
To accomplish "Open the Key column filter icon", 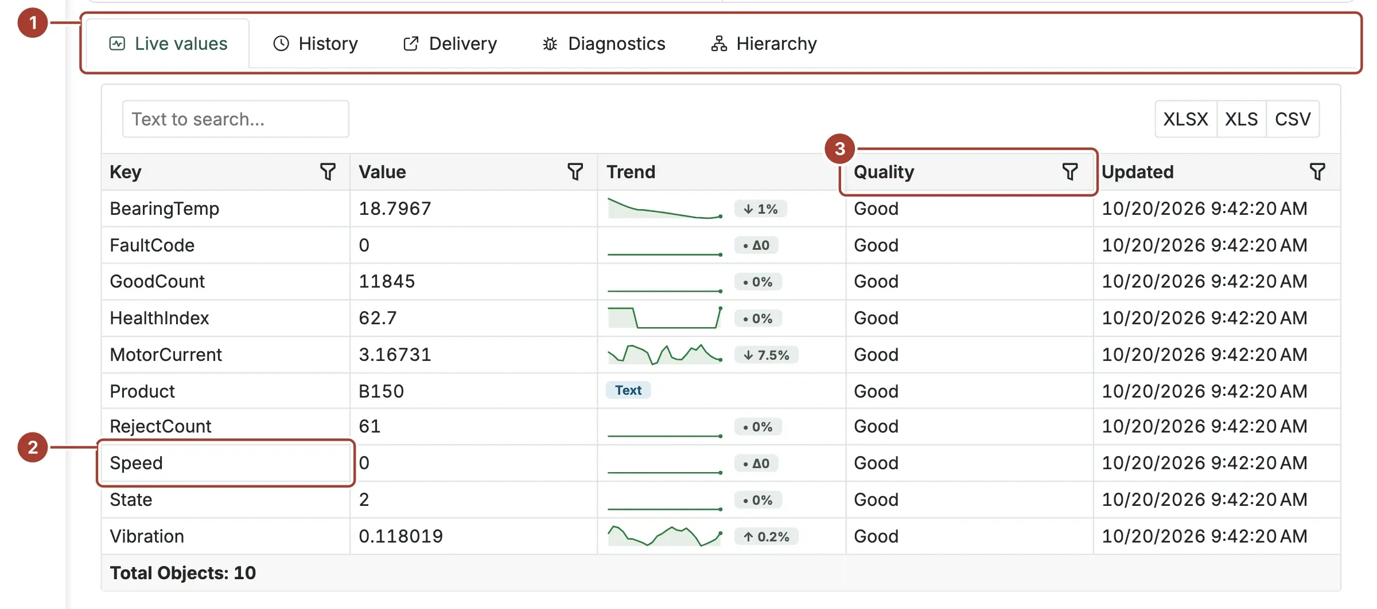I will point(328,171).
